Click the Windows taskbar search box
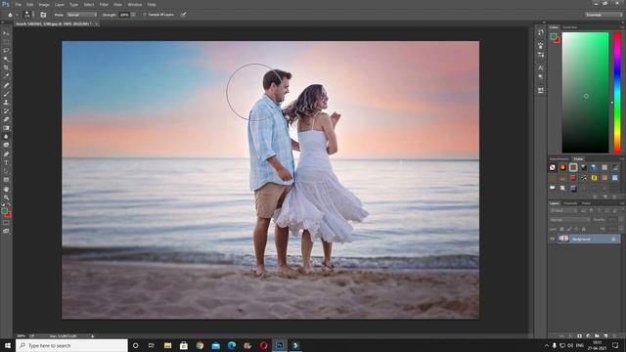 [x=71, y=345]
